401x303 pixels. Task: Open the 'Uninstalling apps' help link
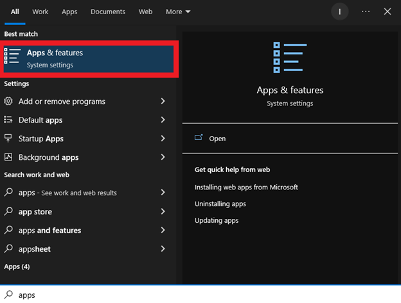pos(220,204)
